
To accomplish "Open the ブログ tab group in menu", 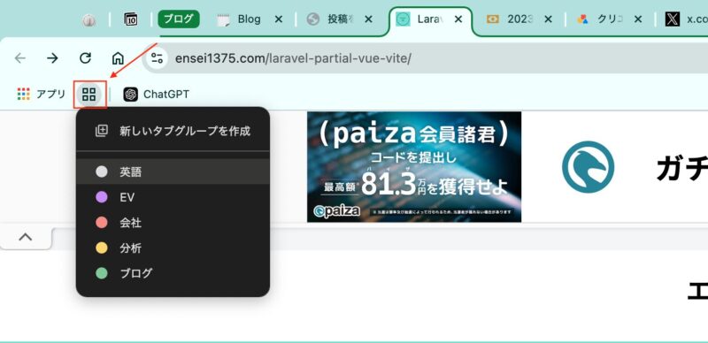I will click(173, 273).
